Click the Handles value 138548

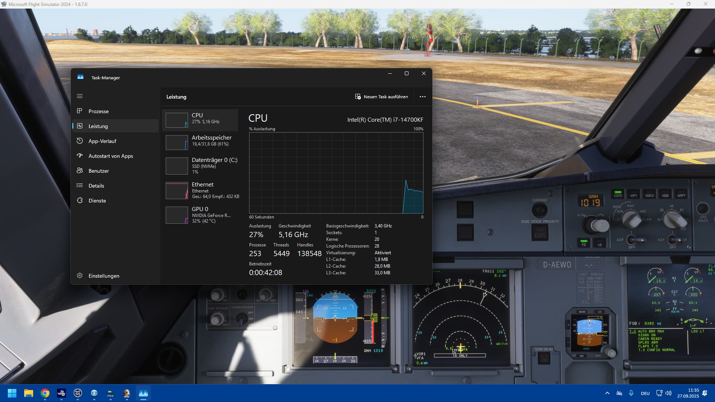click(x=309, y=254)
